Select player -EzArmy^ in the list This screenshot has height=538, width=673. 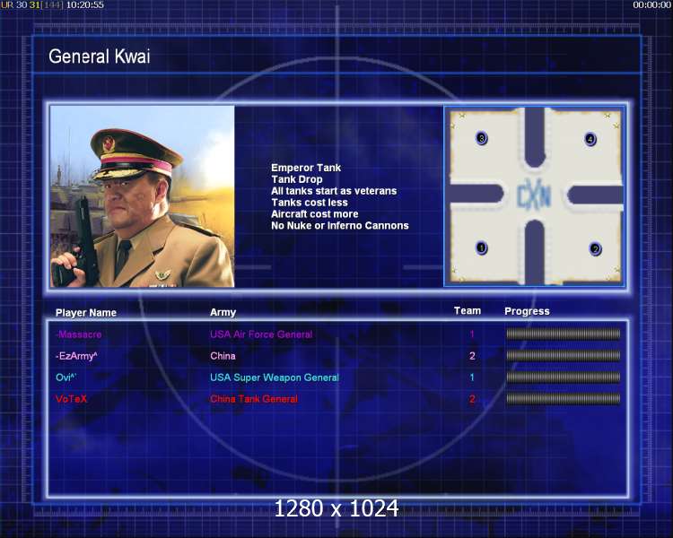76,356
